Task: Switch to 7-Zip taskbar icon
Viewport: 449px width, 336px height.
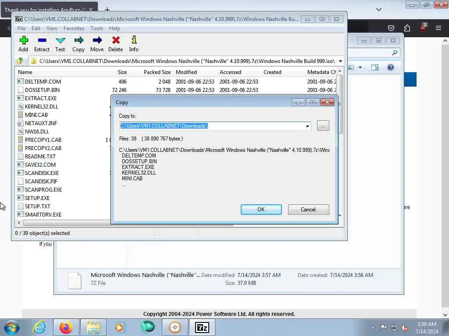Action: click(202, 327)
